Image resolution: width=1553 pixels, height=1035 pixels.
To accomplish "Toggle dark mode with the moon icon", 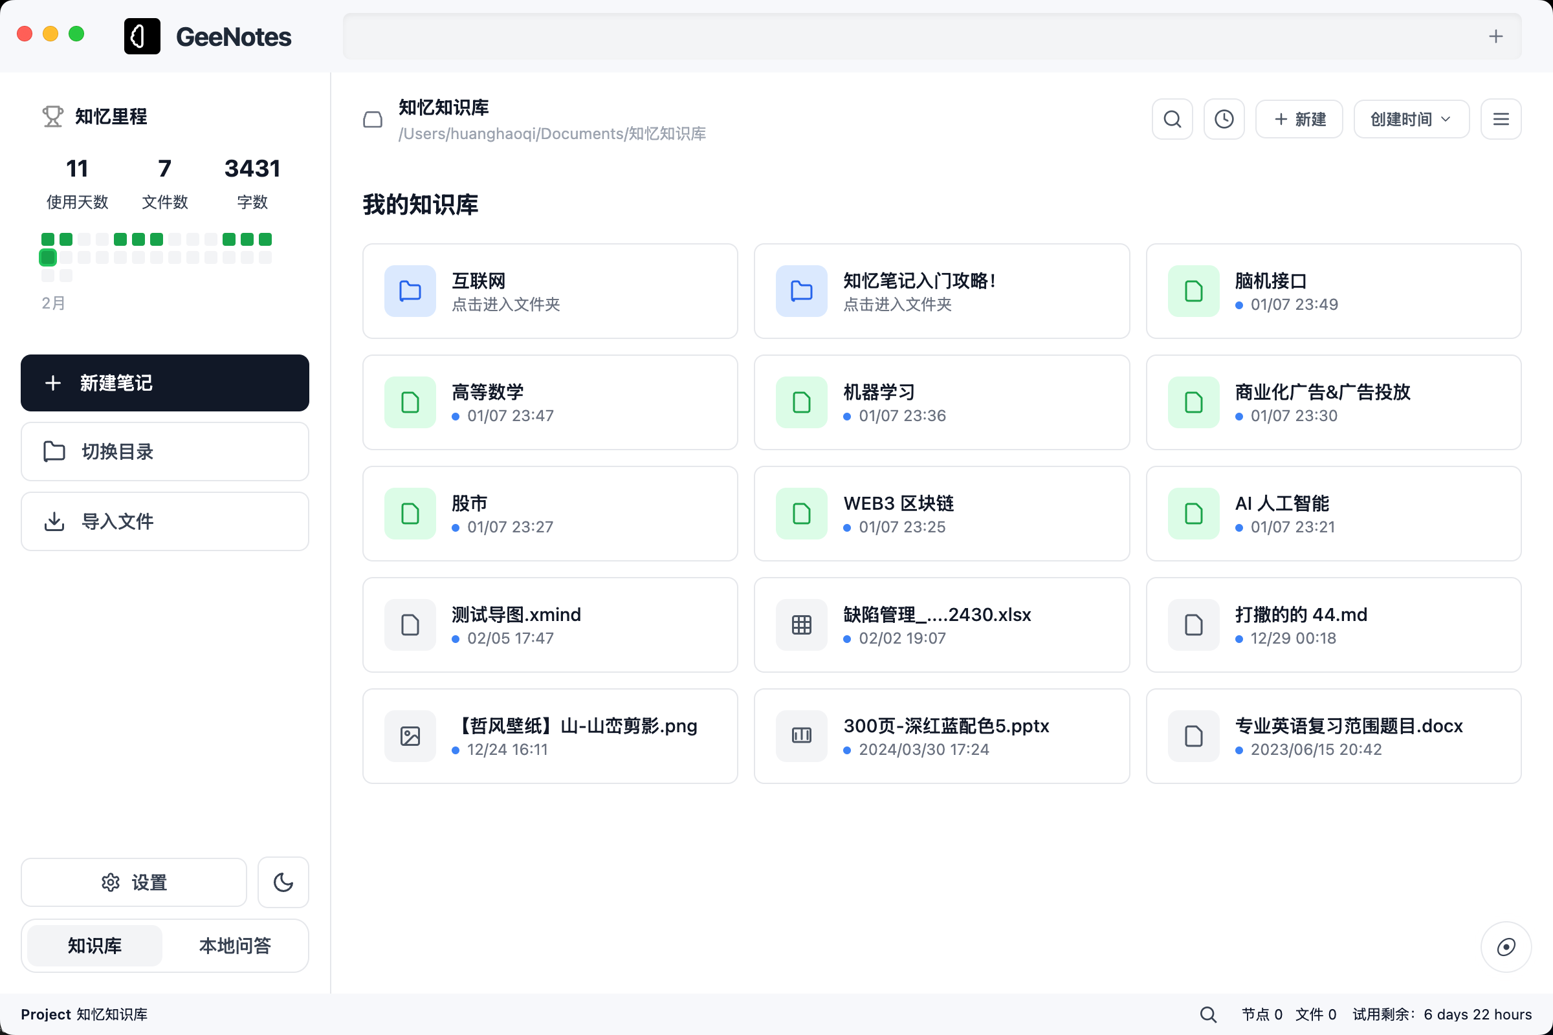I will coord(283,882).
